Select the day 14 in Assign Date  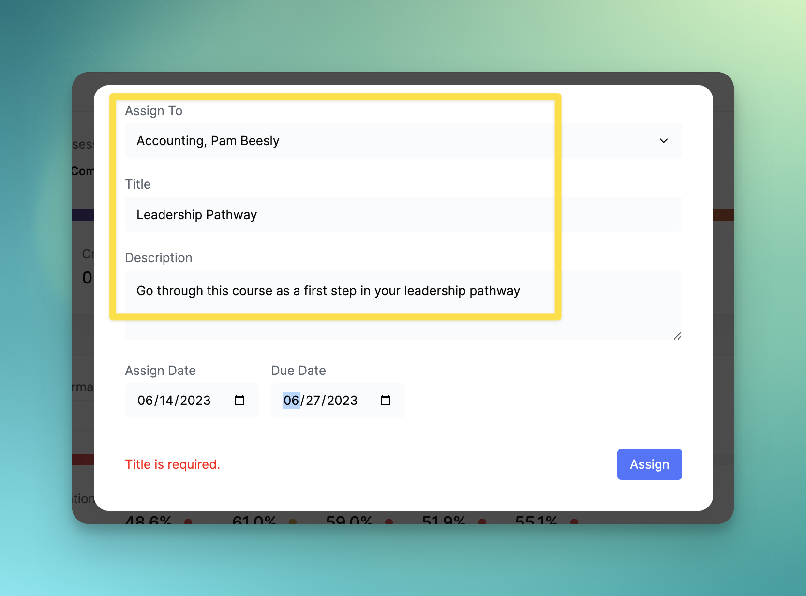point(166,401)
